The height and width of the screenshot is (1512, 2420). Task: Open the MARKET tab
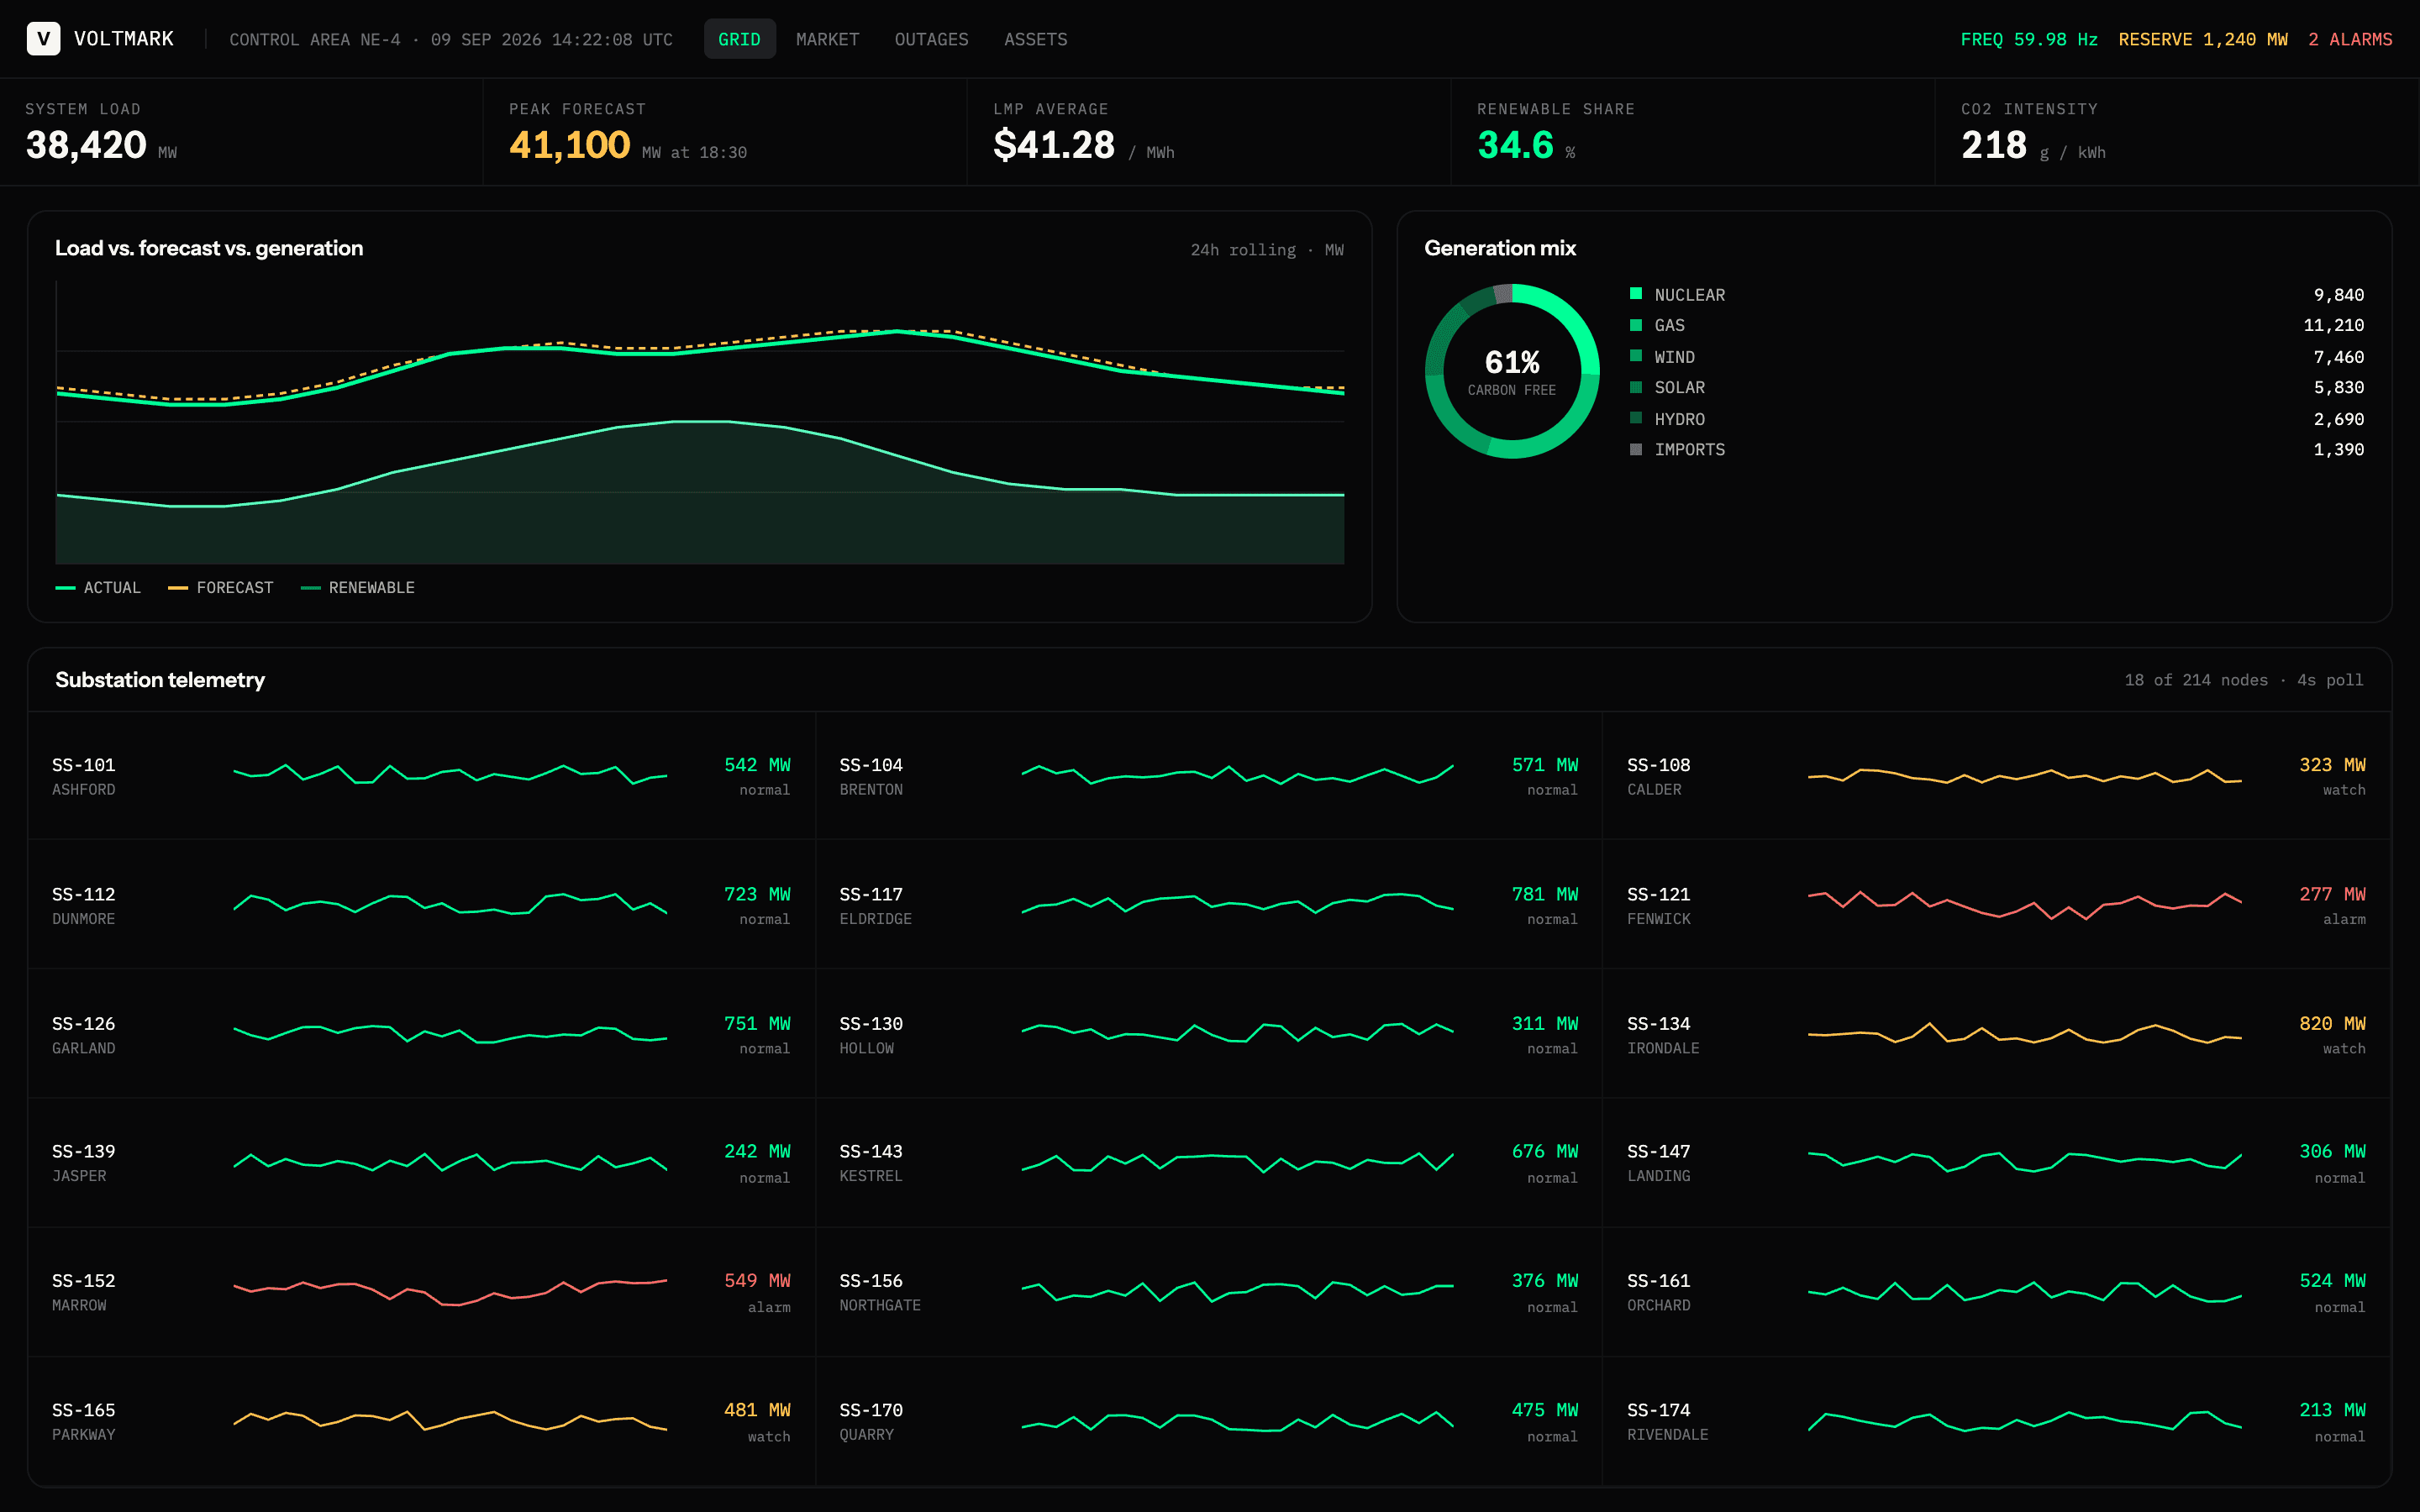827,39
